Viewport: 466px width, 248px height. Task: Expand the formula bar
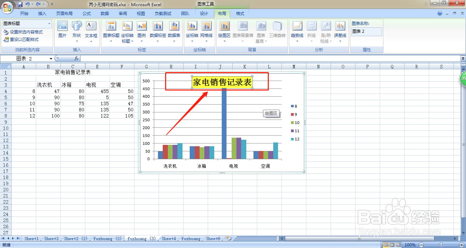click(463, 59)
